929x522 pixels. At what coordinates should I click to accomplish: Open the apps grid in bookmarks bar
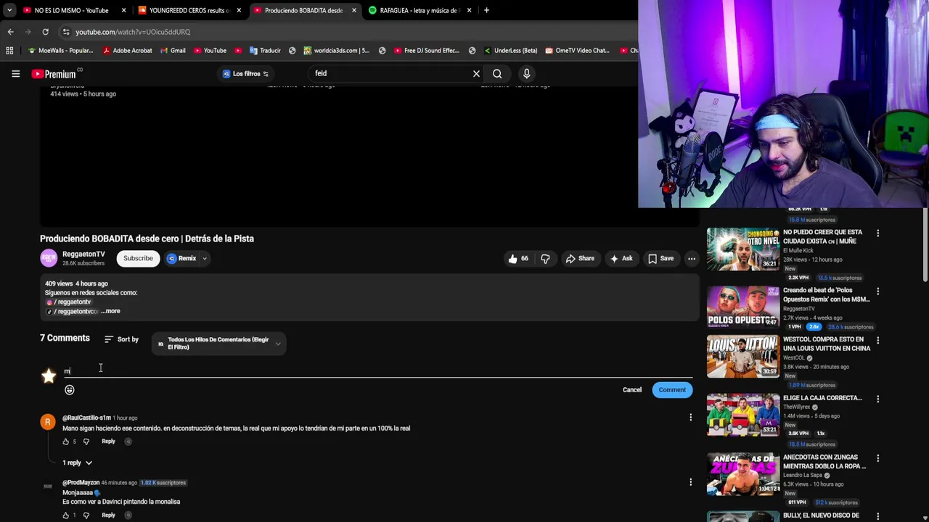coord(9,51)
